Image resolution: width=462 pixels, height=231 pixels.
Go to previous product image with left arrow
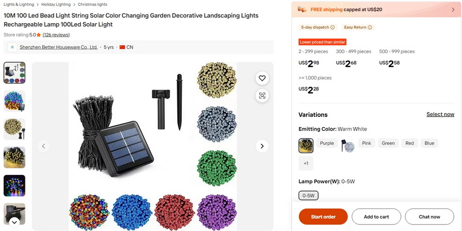[44, 146]
